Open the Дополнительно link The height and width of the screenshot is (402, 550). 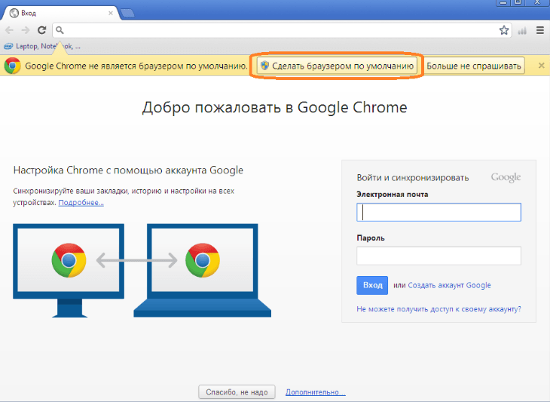click(316, 392)
